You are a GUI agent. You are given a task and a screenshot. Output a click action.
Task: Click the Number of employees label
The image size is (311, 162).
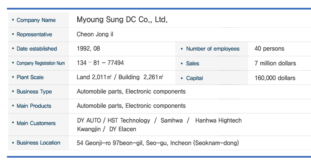click(213, 49)
